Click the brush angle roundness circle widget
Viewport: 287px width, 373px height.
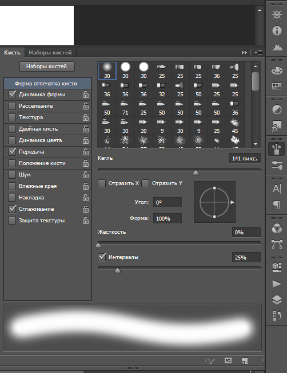214,202
